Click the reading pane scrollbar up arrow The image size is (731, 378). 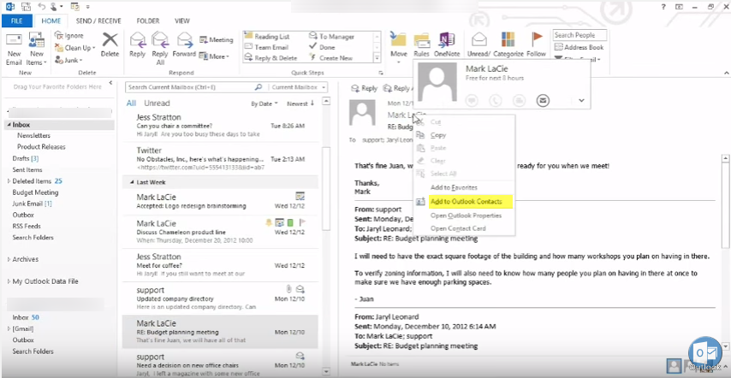click(x=725, y=159)
